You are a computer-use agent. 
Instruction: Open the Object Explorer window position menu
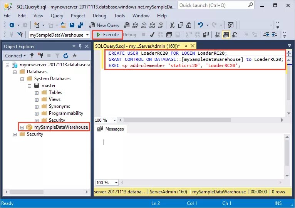[74, 46]
